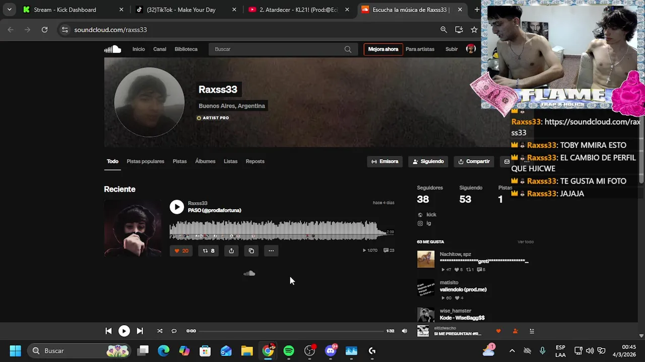
Task: View site information icon in address bar
Action: (64, 30)
